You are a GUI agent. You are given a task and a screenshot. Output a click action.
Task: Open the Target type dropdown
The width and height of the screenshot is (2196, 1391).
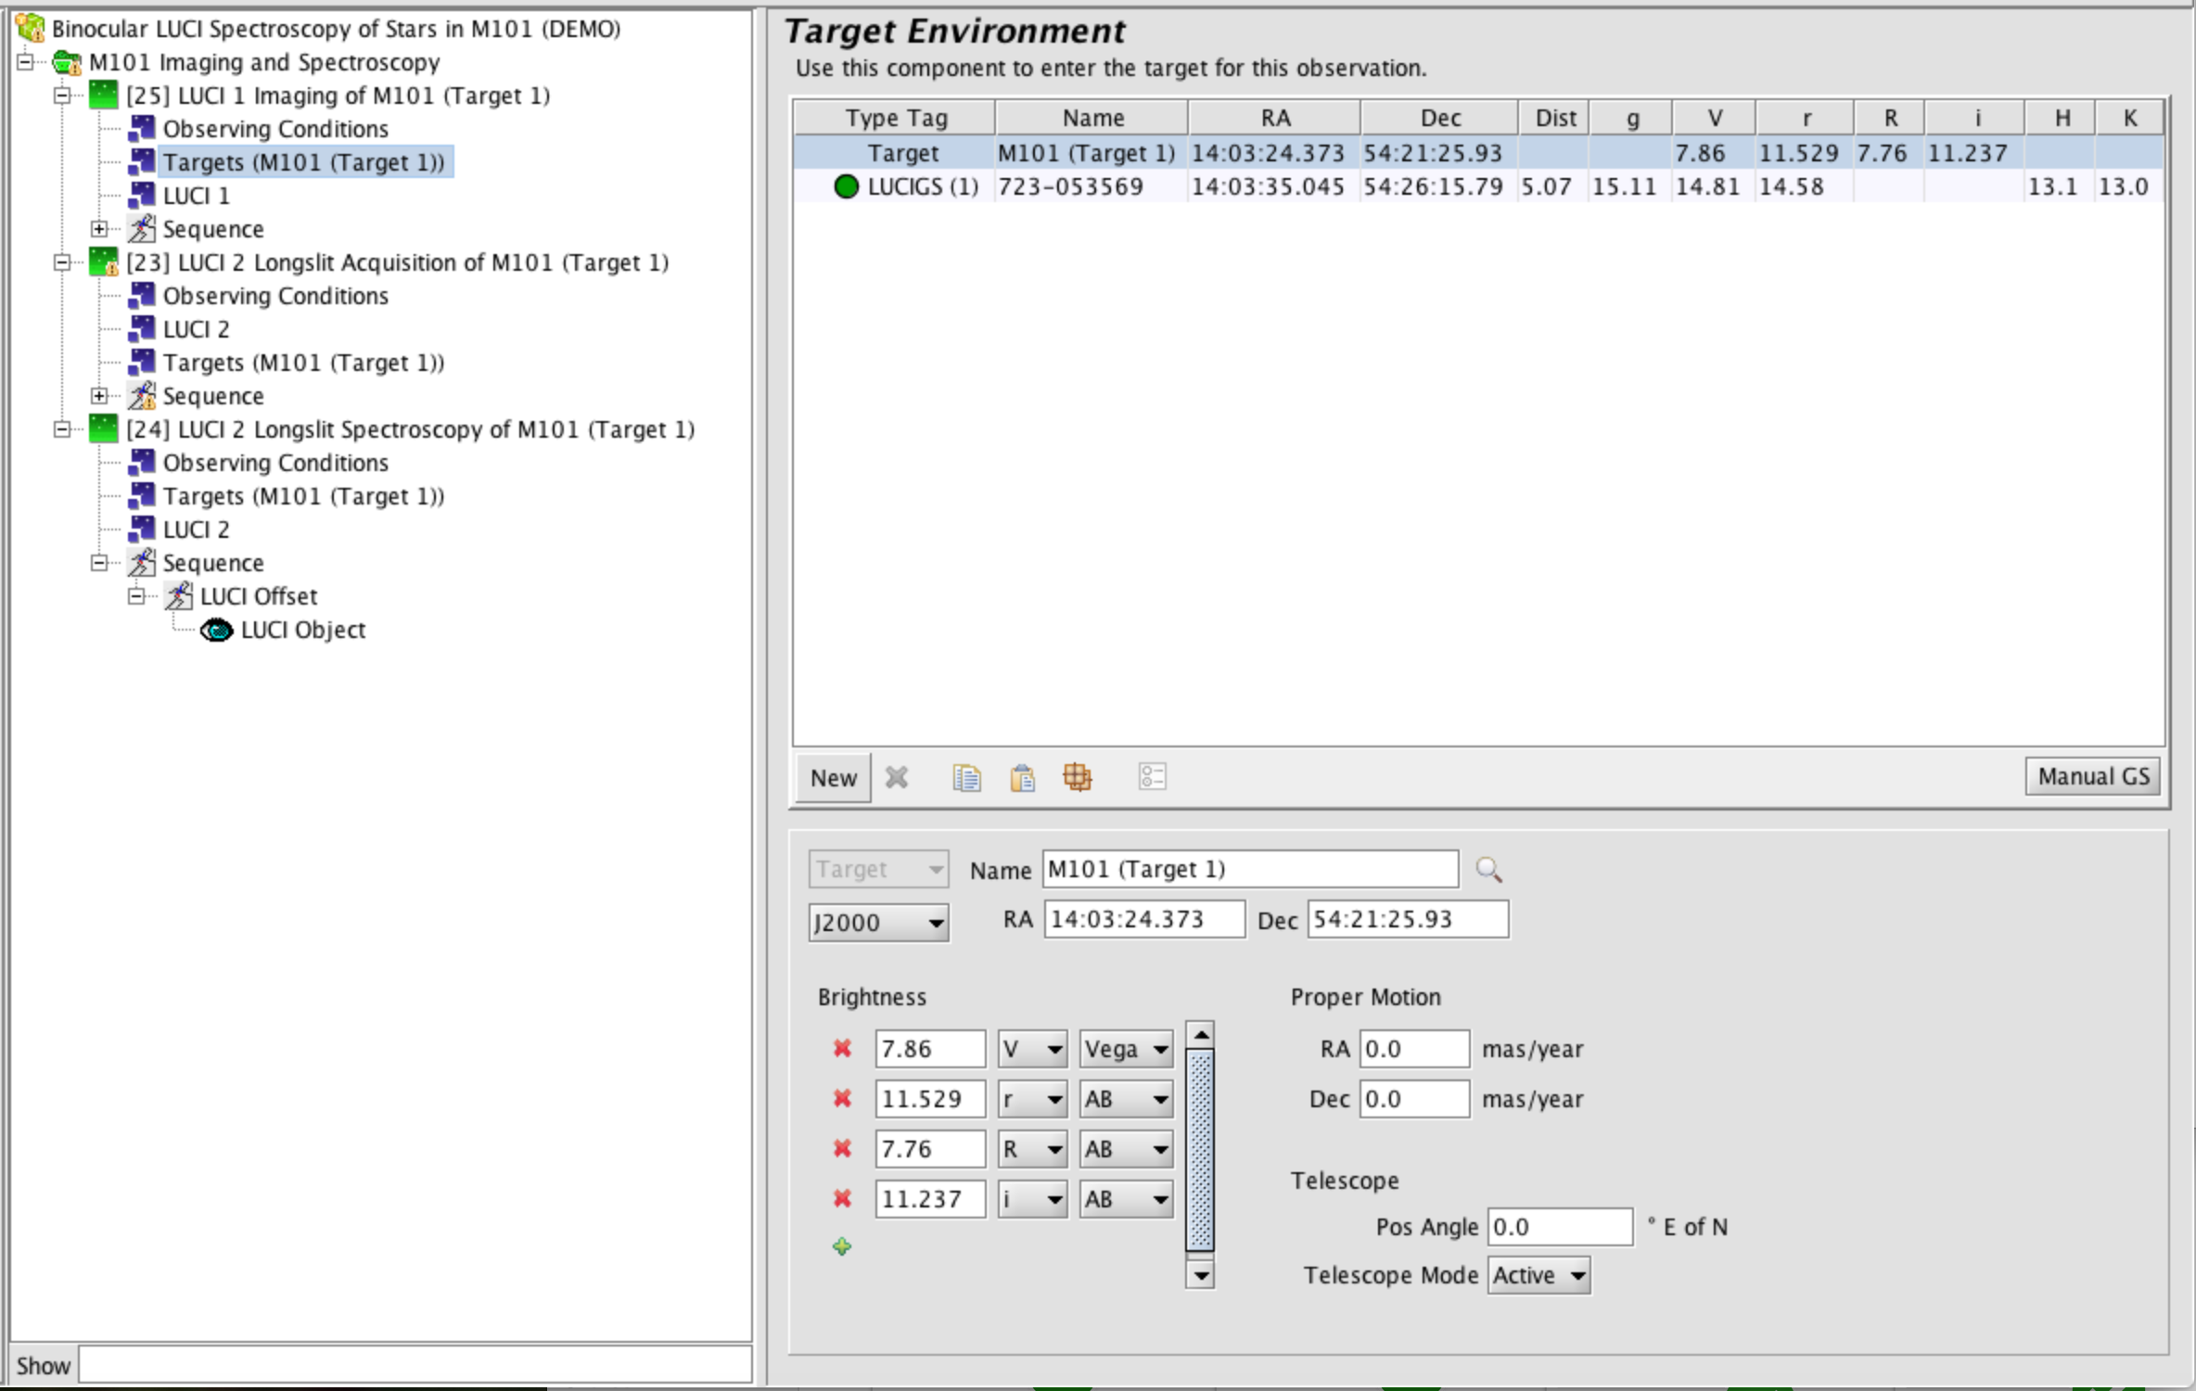coord(878,869)
